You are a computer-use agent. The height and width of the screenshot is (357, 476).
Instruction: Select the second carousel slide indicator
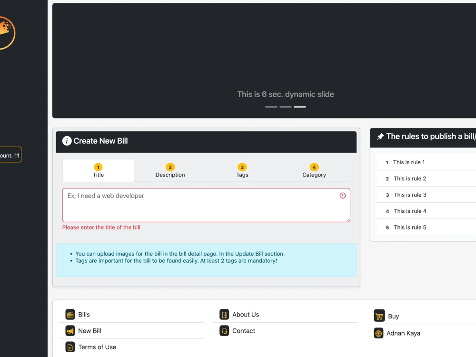(285, 107)
